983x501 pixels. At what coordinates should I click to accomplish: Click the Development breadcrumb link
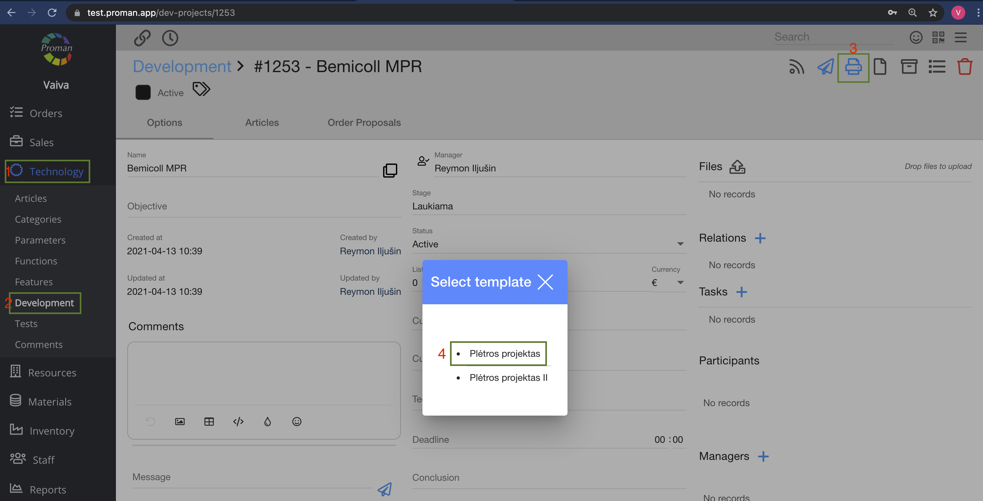tap(182, 67)
